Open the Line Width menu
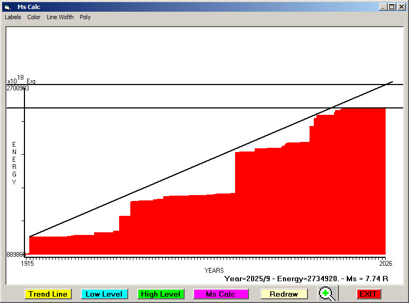409x303 pixels. [x=60, y=17]
